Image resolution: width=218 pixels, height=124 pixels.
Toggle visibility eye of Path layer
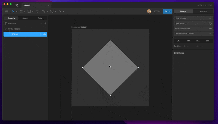(x=44, y=34)
